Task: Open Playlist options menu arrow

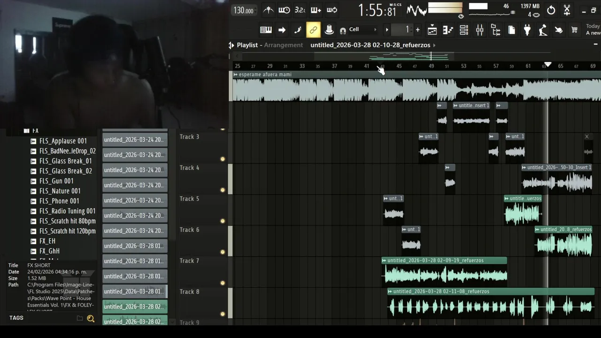Action: point(231,45)
